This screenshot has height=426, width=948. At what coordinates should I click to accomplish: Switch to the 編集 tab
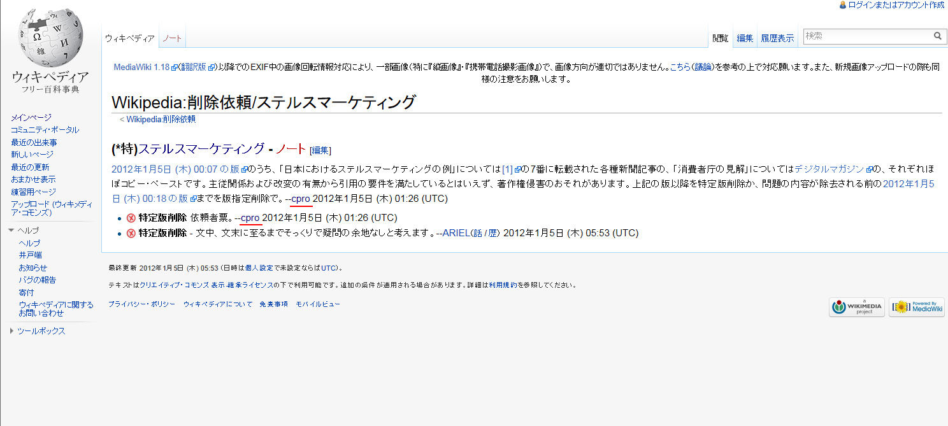[745, 38]
